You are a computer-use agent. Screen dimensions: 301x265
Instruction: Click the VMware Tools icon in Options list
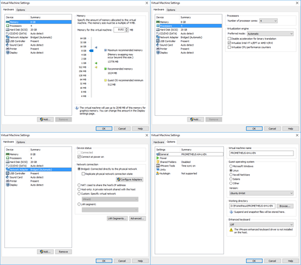[x=158, y=165]
